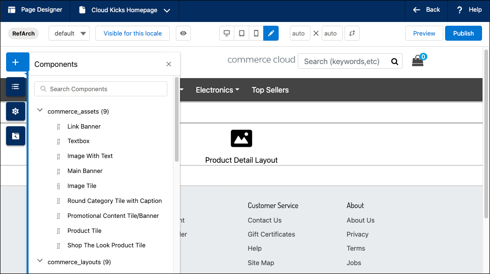Click the Preview button
This screenshot has height=274, width=490.
click(424, 33)
